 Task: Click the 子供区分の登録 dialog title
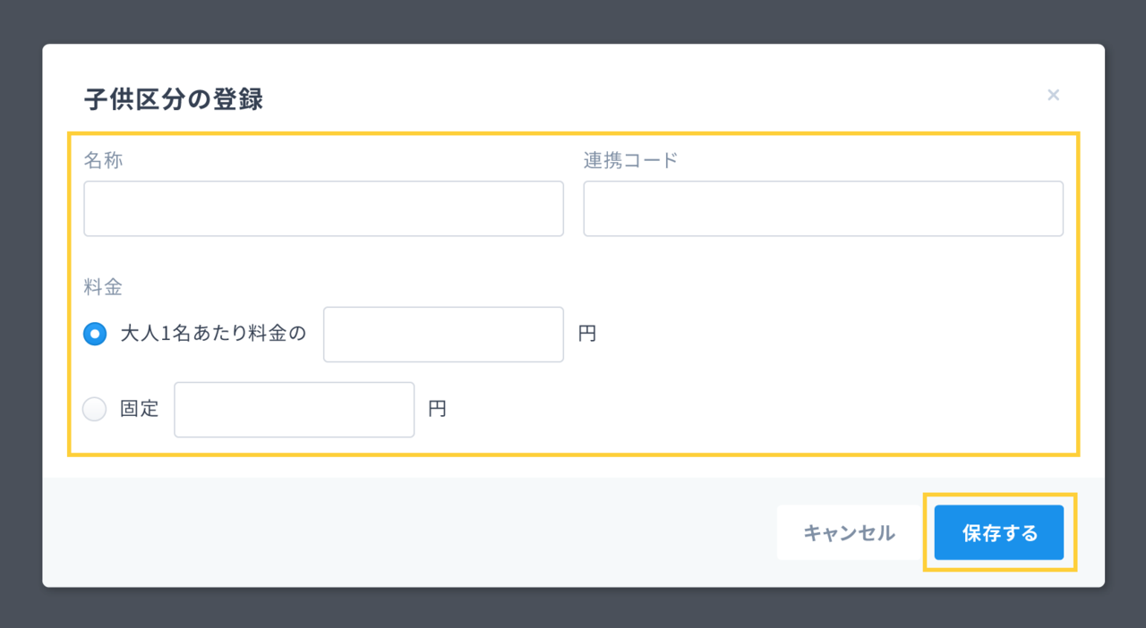[x=174, y=98]
